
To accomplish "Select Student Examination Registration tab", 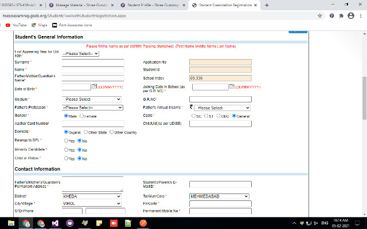I will [225, 5].
